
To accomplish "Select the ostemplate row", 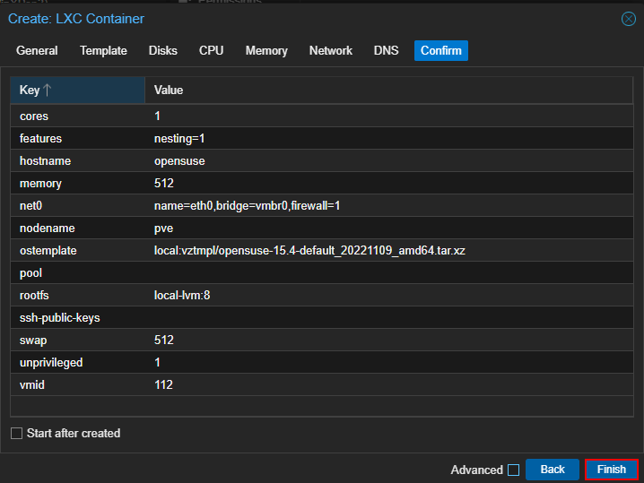I will coord(322,251).
